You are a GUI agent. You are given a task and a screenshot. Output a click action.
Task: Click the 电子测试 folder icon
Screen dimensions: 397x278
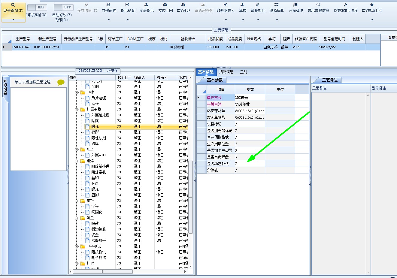(83, 246)
